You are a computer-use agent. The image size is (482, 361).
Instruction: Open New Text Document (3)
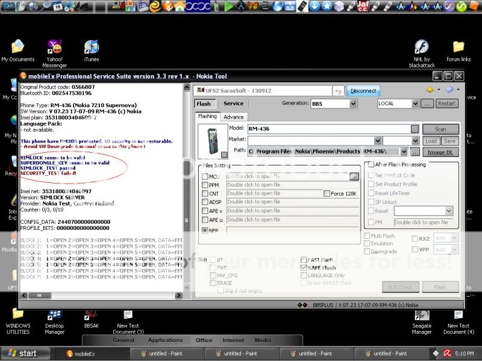point(128,322)
